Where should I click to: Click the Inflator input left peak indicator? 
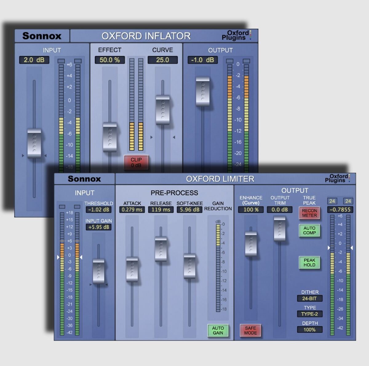(61, 61)
